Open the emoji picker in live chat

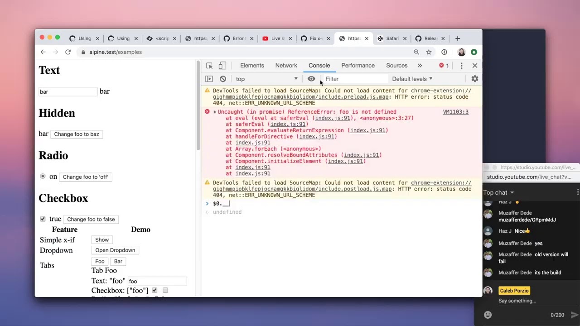pyautogui.click(x=488, y=315)
